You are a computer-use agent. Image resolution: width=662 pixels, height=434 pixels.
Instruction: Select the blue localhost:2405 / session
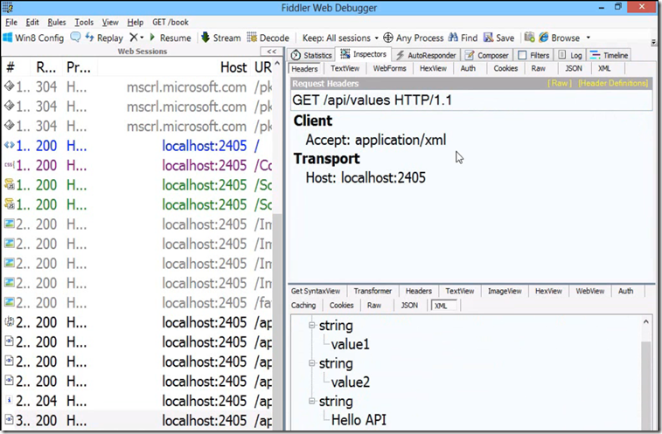[138, 146]
